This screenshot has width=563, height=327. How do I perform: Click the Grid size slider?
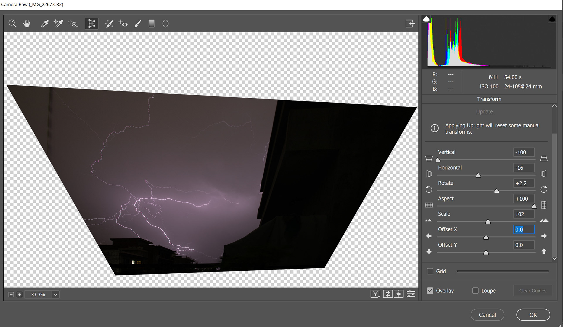point(503,271)
